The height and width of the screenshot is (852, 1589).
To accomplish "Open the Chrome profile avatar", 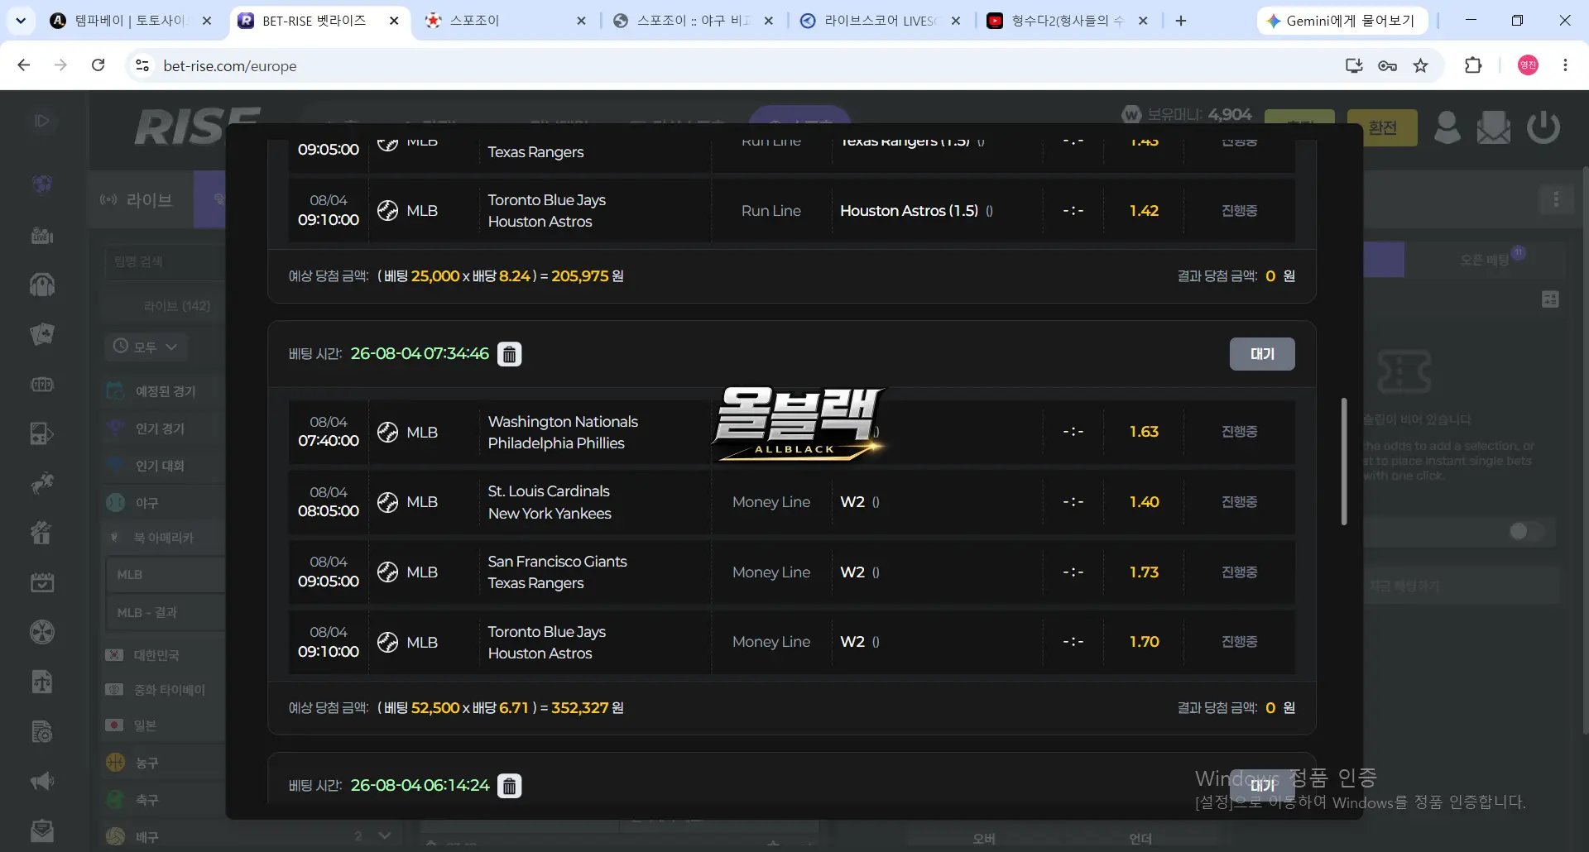I will click(1529, 65).
